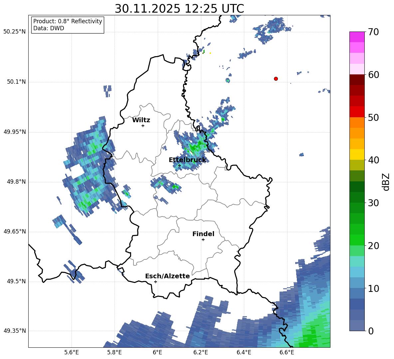This screenshot has width=394, height=359.
Task: Click the "dBZ" colorbar axis label
Action: 386,182
